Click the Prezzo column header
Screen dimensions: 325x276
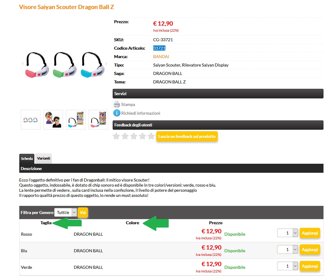(216, 223)
